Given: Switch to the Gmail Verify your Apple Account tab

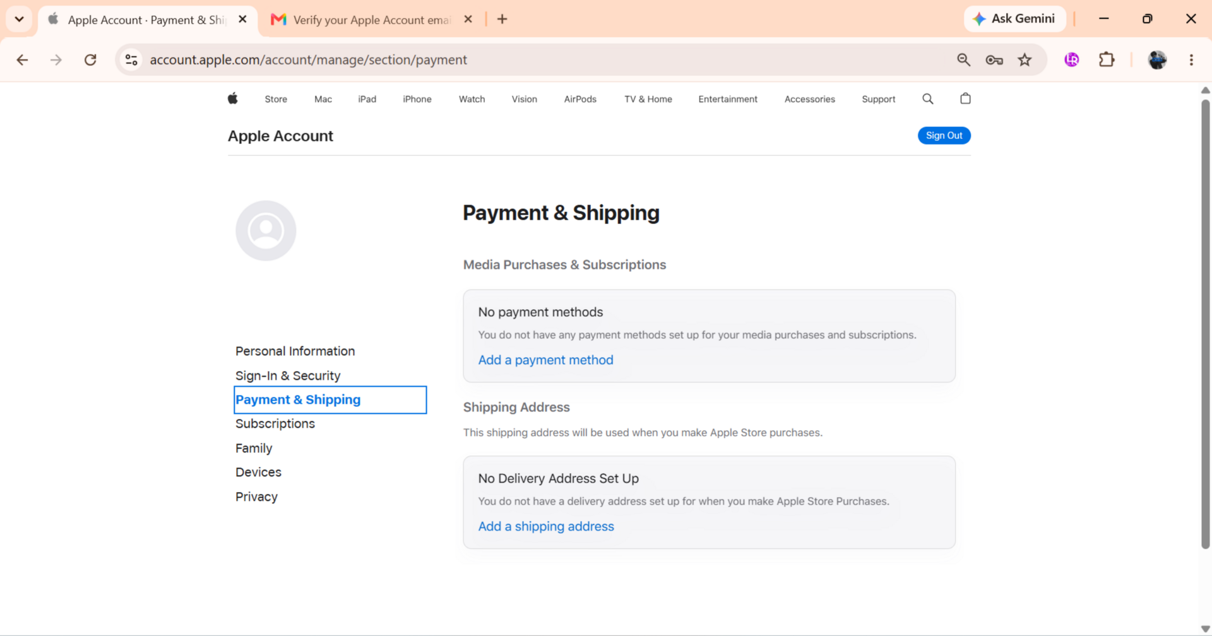Looking at the screenshot, I should [372, 20].
